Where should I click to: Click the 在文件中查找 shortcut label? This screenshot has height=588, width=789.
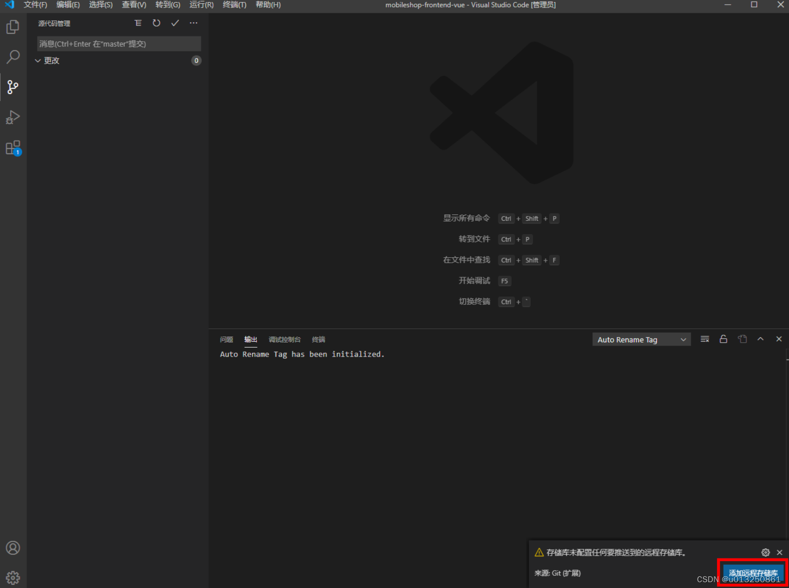coord(467,260)
